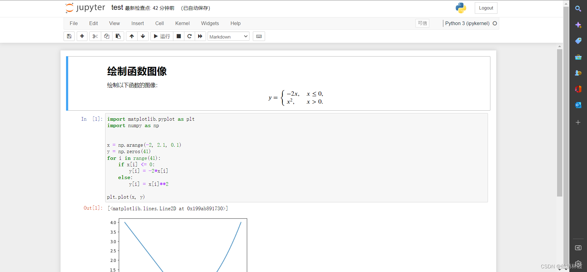Screen dimensions: 587x272
Task: Click the sidebar hide panel icon
Action: coord(578,248)
